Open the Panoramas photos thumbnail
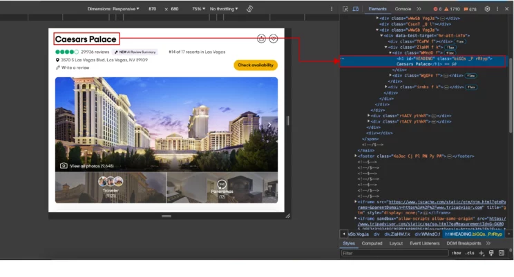 [222, 187]
